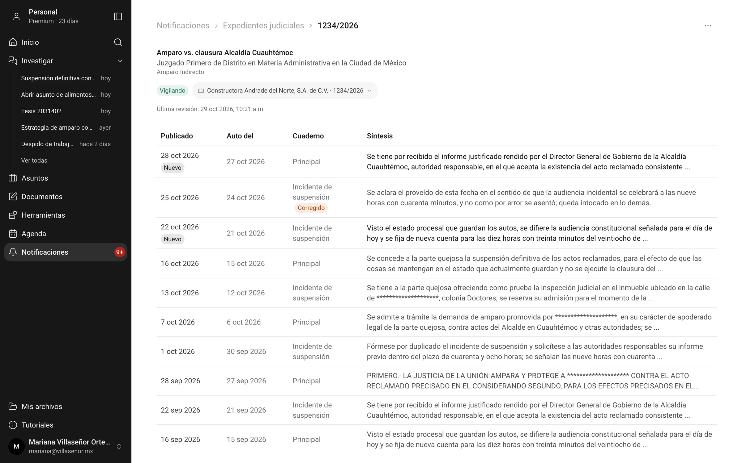Open the three-dots more options menu
The height and width of the screenshot is (463, 742).
[x=708, y=26]
